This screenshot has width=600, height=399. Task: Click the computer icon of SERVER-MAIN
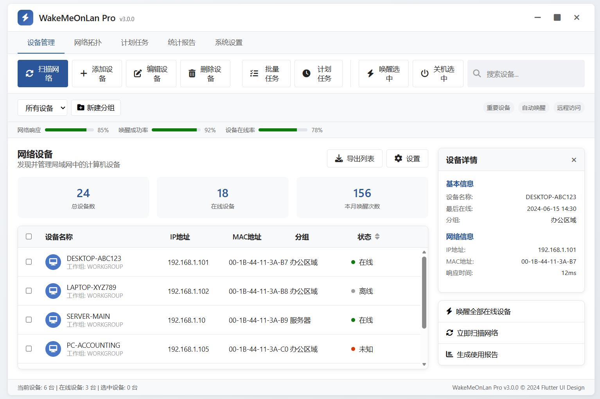[53, 320]
